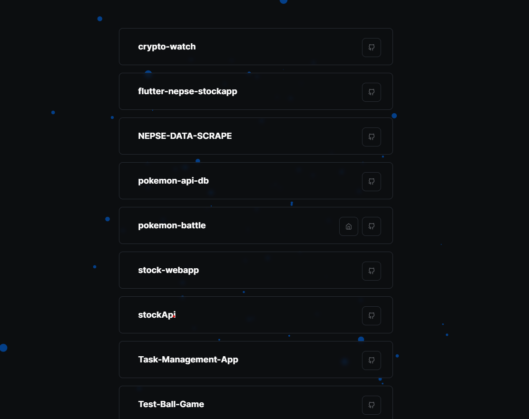Select the pokemon-api-db project title
Screen dimensions: 529x419
[x=173, y=181]
